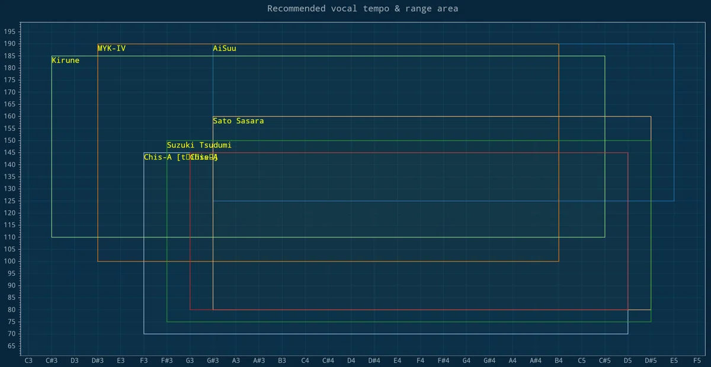Click 'A3' on the pitch axis

coord(236,360)
